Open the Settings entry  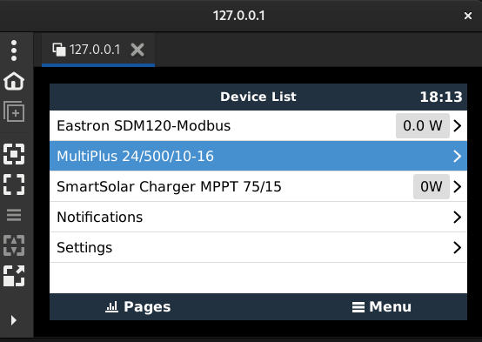[x=258, y=248]
